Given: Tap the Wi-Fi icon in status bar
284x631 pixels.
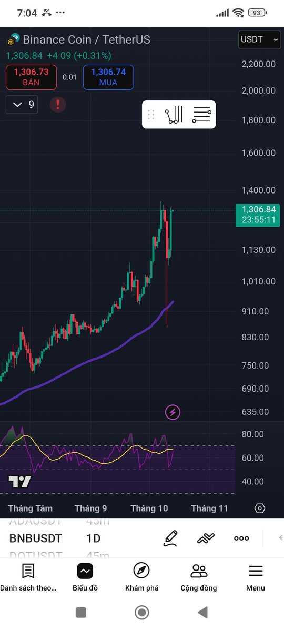Looking at the screenshot, I should click(239, 13).
